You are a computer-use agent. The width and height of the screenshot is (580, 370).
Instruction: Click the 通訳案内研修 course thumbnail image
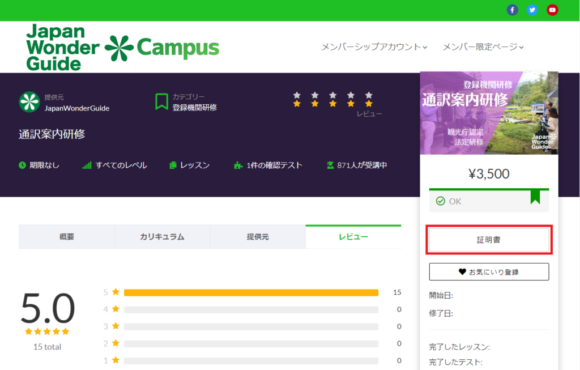[489, 113]
